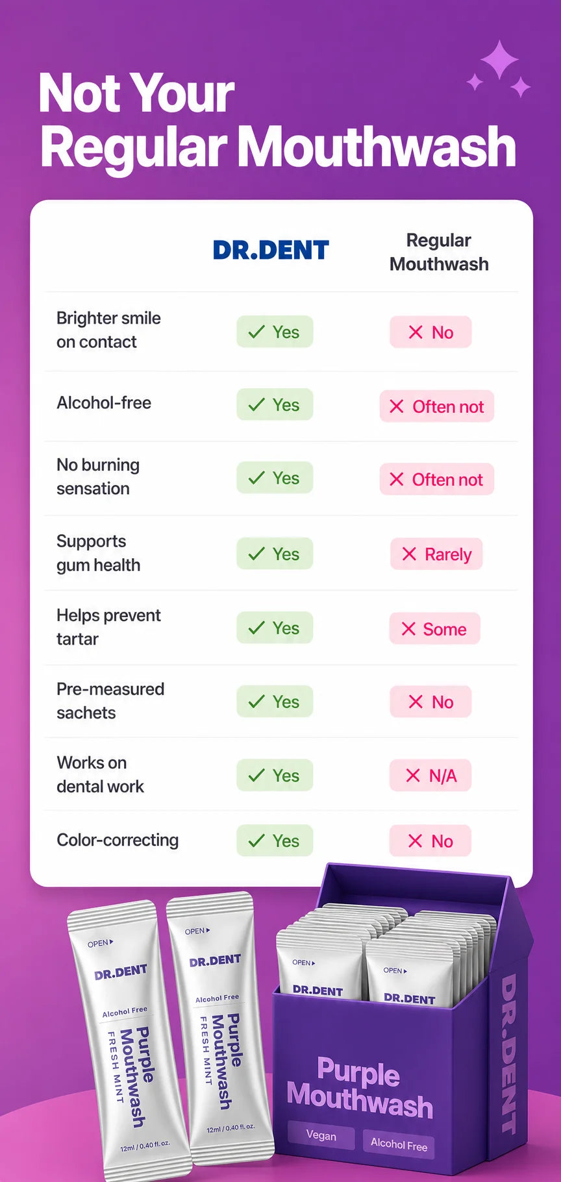Click the Yes badge for No burning sensation
Image resolution: width=561 pixels, height=1182 pixels.
275,478
